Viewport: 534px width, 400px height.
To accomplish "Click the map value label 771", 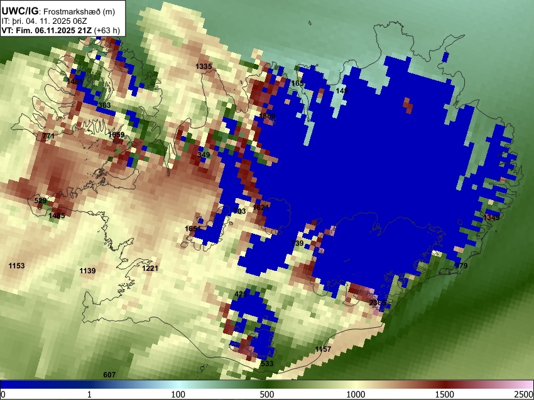I will [x=48, y=136].
